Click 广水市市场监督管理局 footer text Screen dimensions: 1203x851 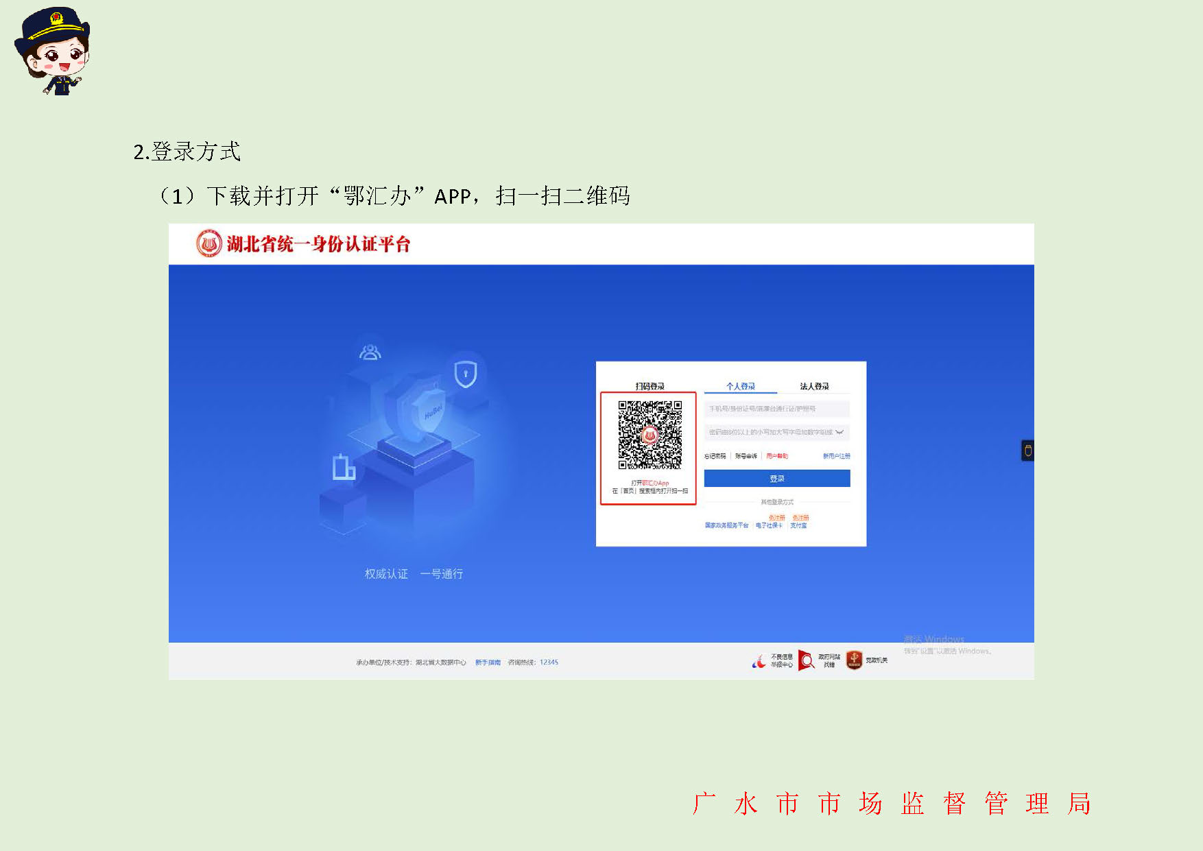click(x=892, y=803)
